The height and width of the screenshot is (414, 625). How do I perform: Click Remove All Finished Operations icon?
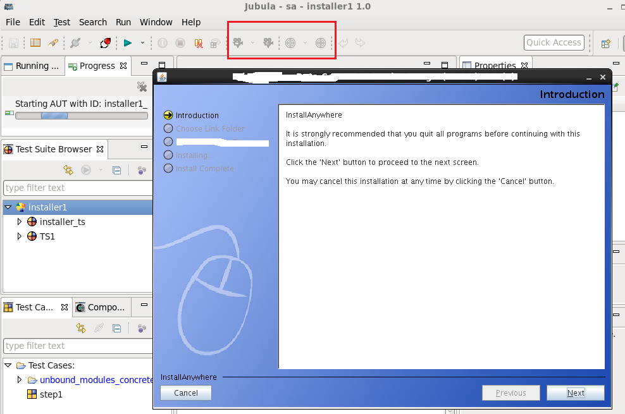click(x=142, y=87)
